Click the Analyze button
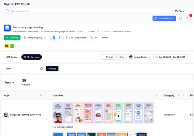 pyautogui.click(x=52, y=69)
